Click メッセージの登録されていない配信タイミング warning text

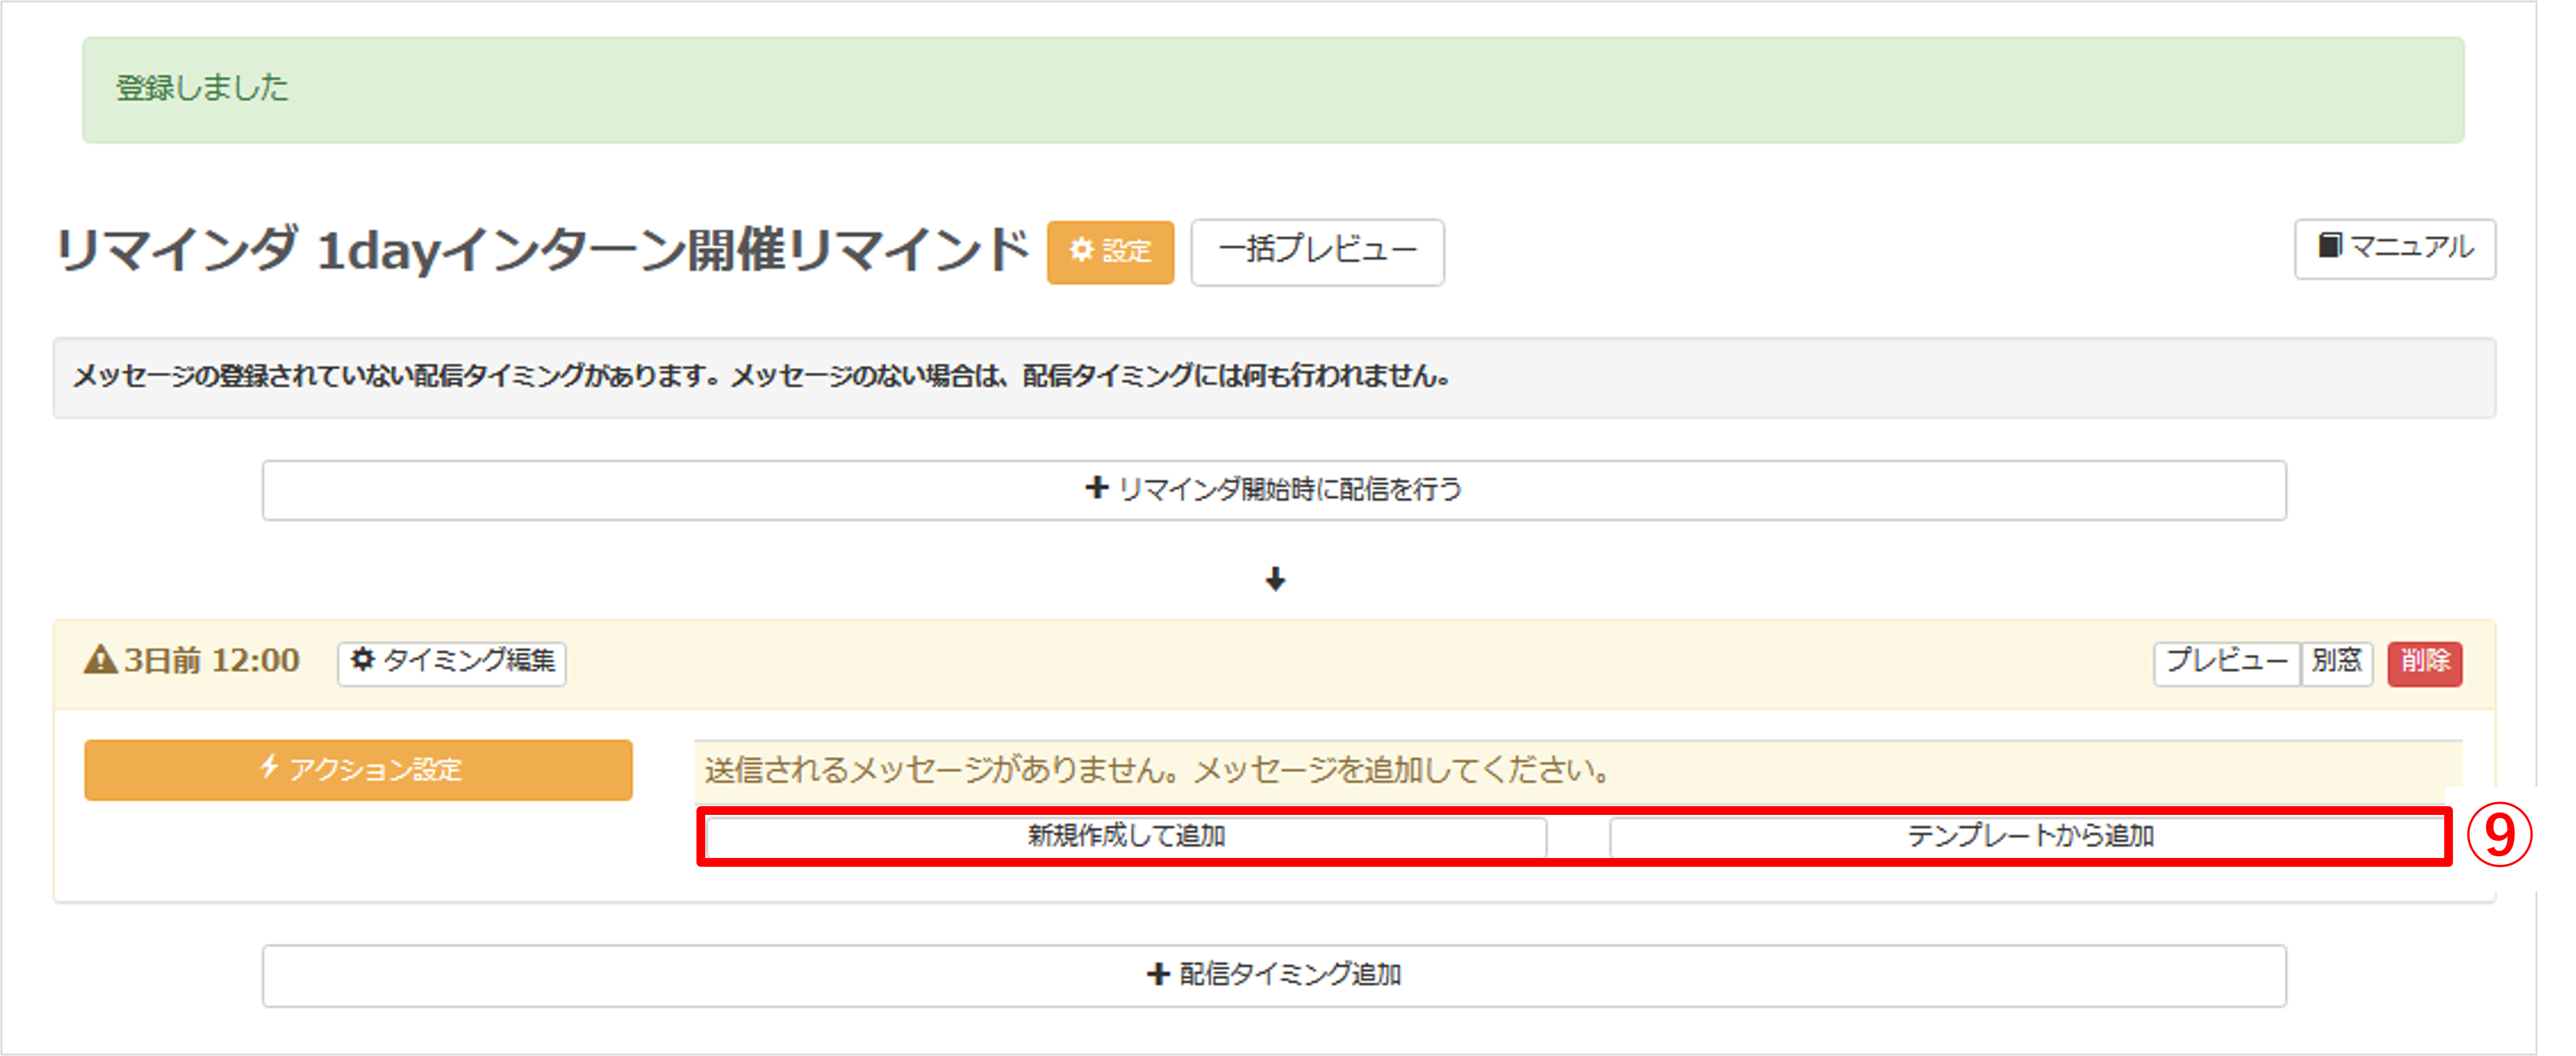tap(762, 377)
